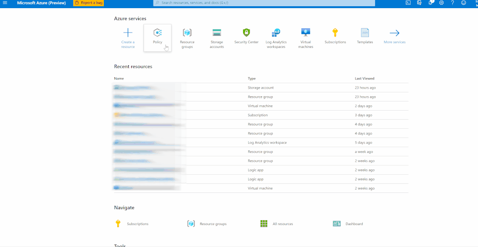
Task: Click Microsoft Azure (Preview) home title
Action: click(x=42, y=3)
